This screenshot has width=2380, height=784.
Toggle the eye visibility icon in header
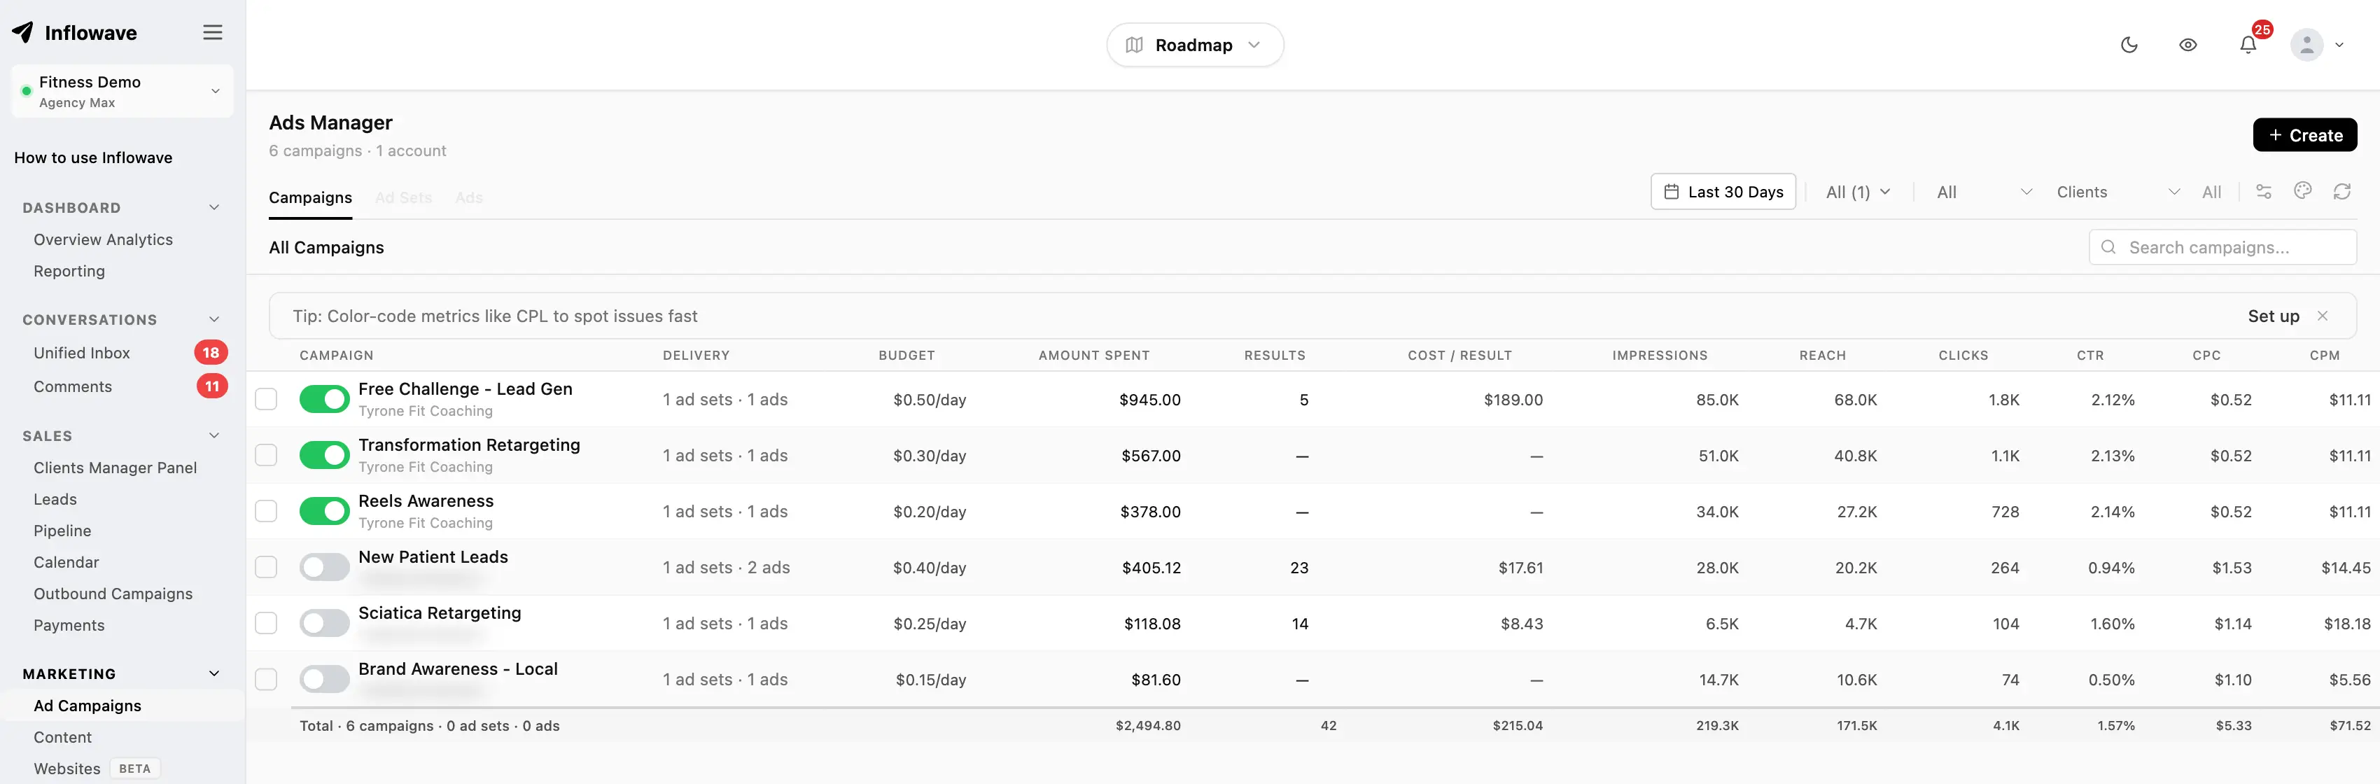(x=2187, y=44)
